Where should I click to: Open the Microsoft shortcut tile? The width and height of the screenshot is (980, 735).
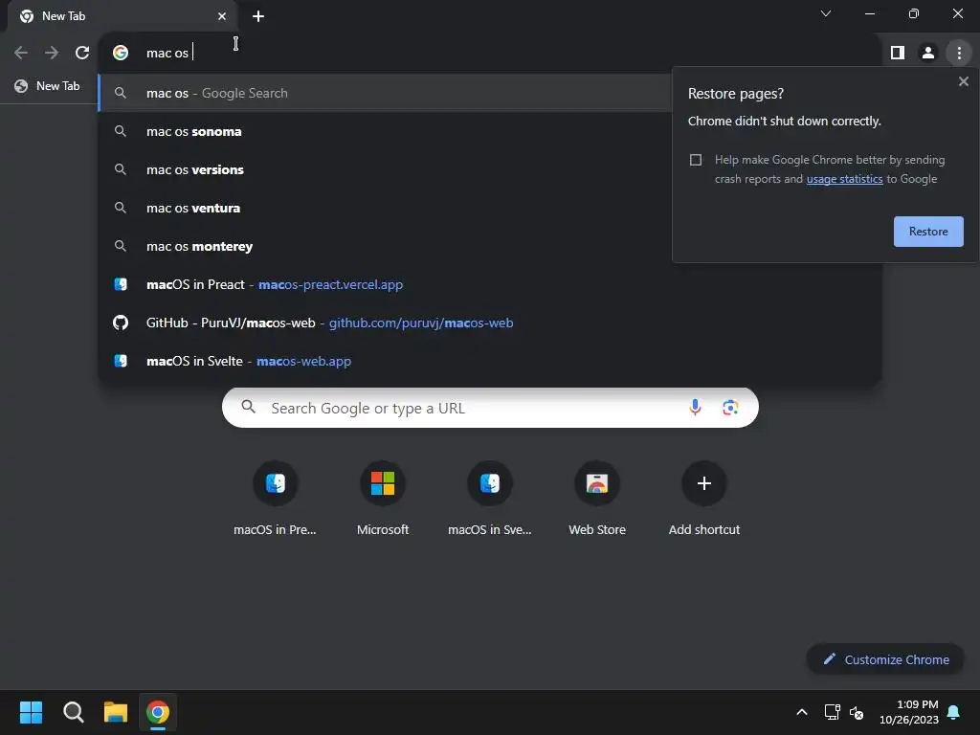pos(383,498)
